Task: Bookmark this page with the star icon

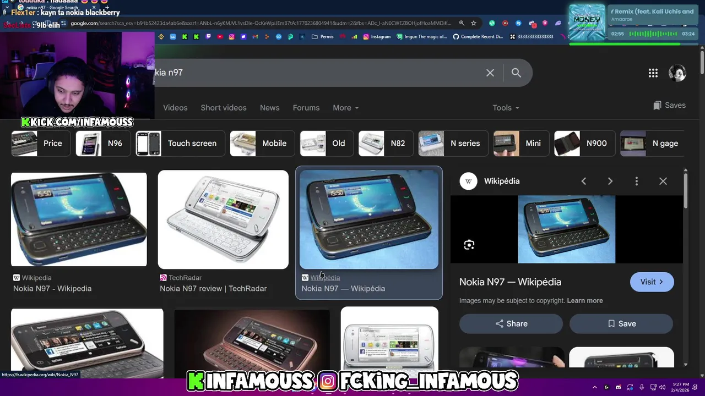Action: coord(473,23)
